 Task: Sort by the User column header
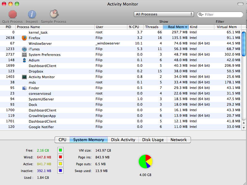[x=111, y=27]
